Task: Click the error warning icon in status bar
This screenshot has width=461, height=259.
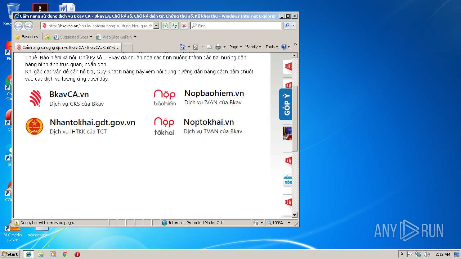Action: click(17, 223)
